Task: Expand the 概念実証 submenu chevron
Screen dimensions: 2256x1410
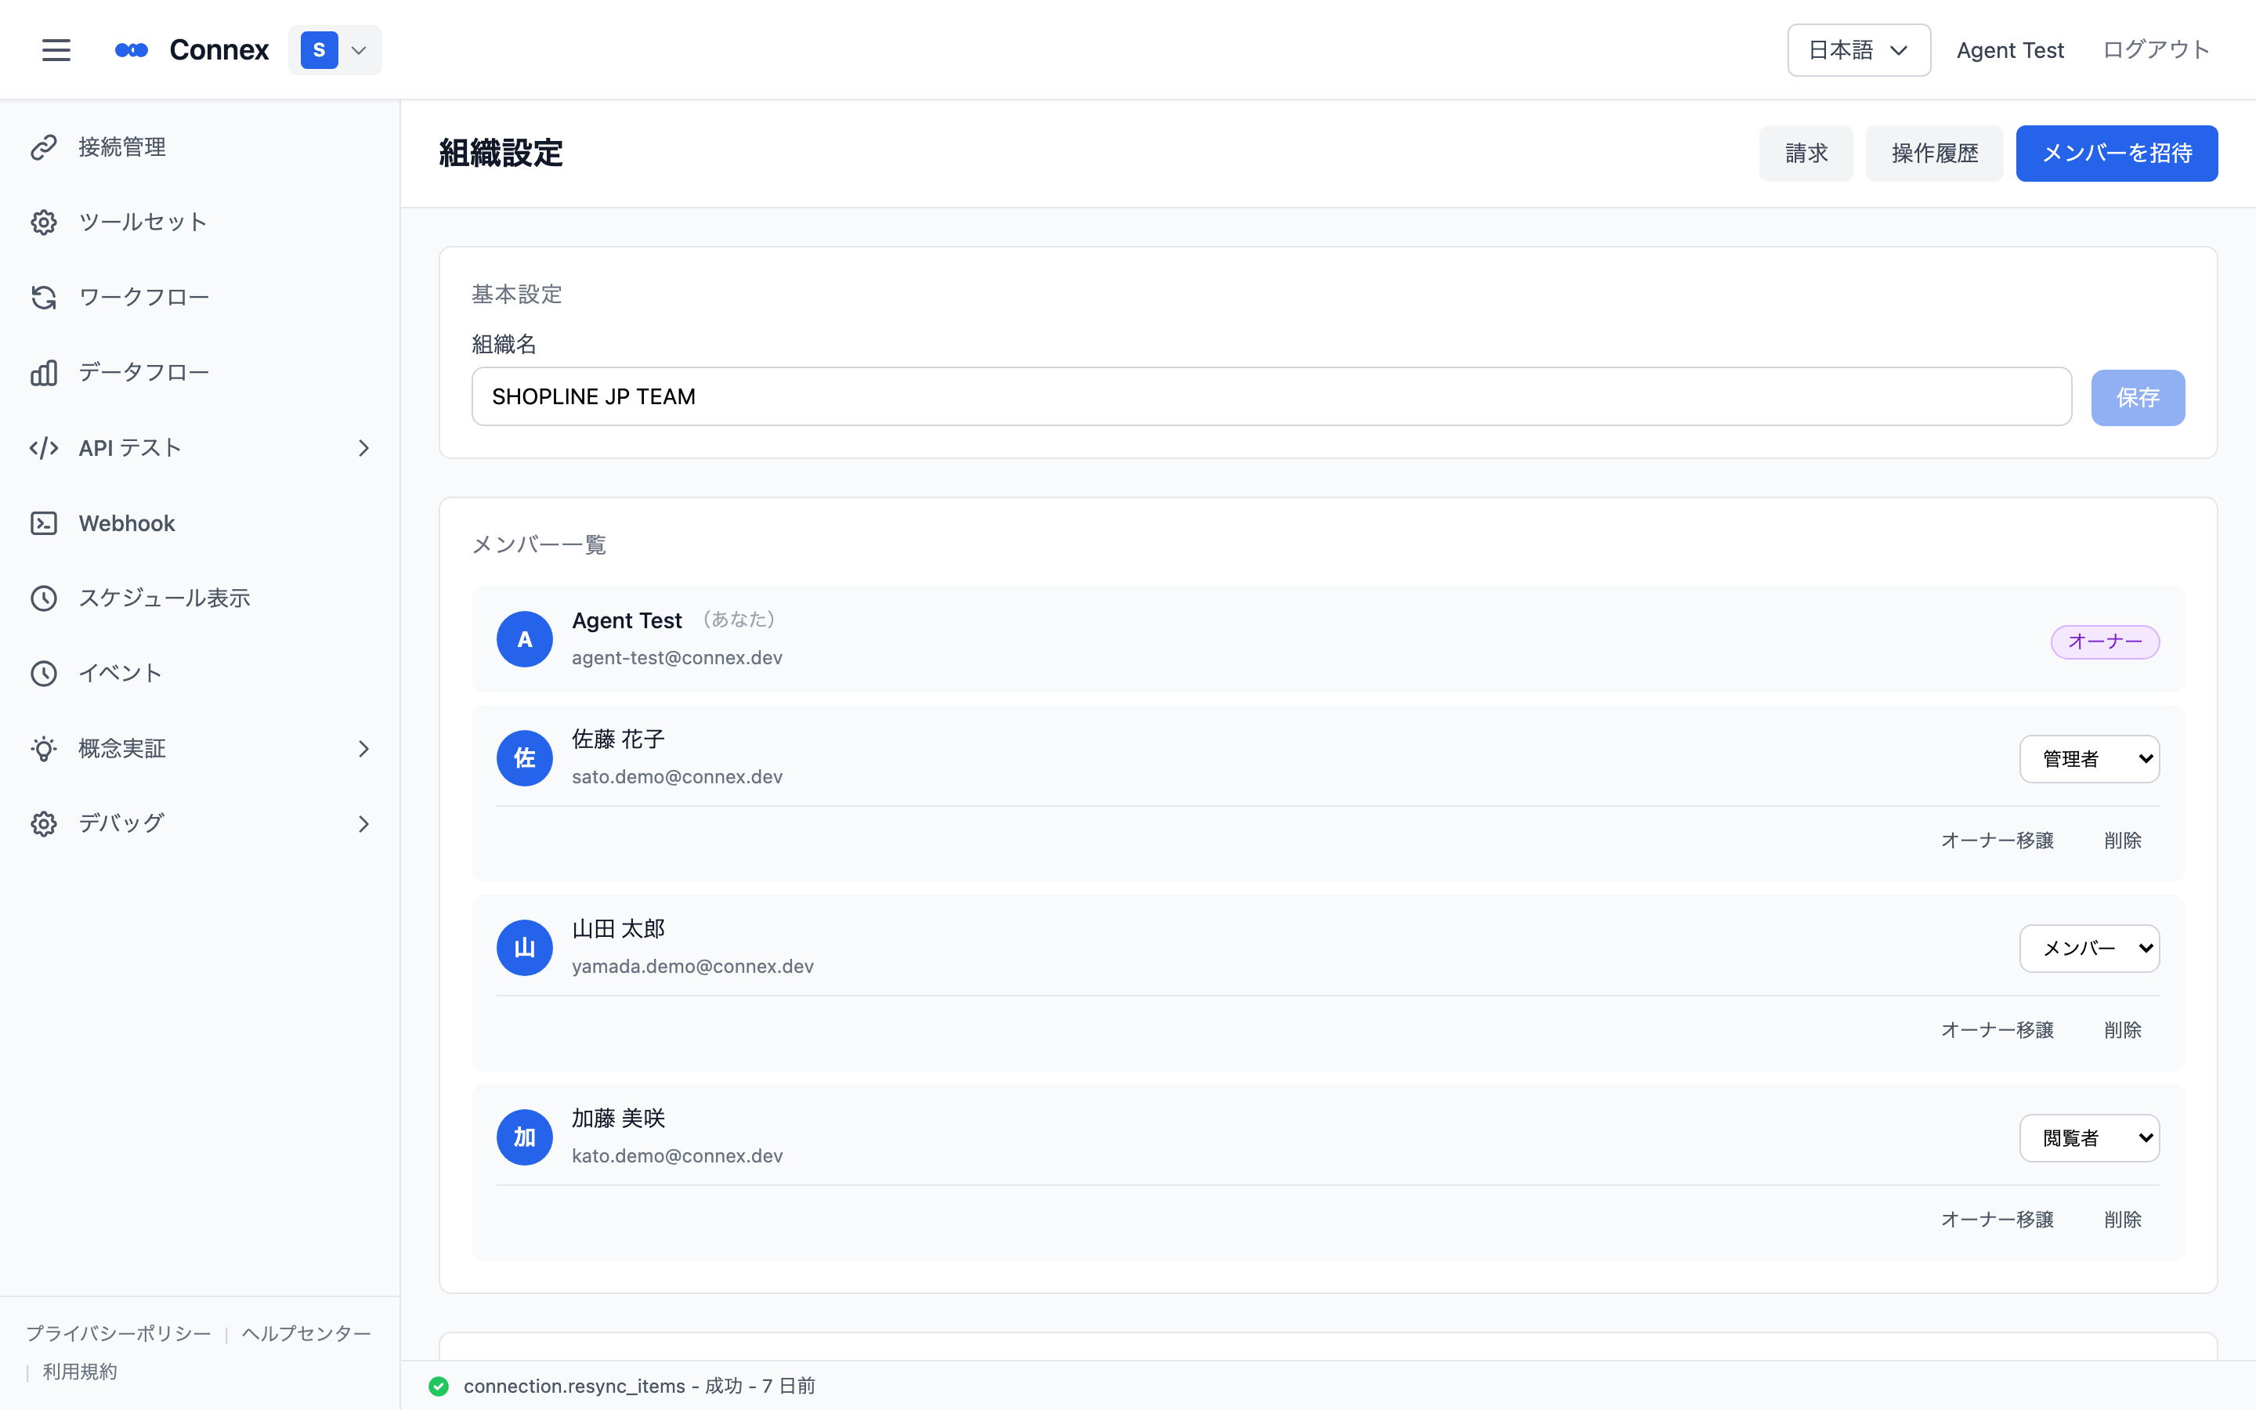Action: click(363, 749)
